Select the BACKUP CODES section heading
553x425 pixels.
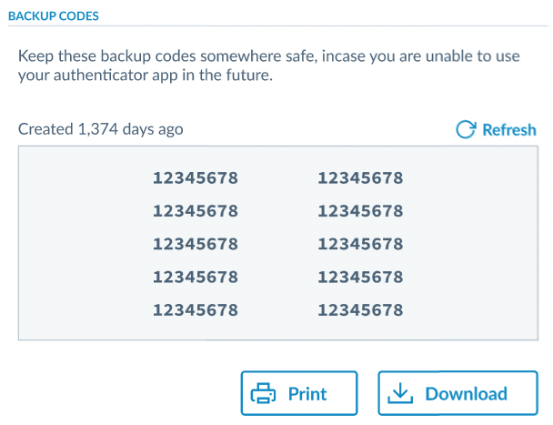pyautogui.click(x=54, y=16)
